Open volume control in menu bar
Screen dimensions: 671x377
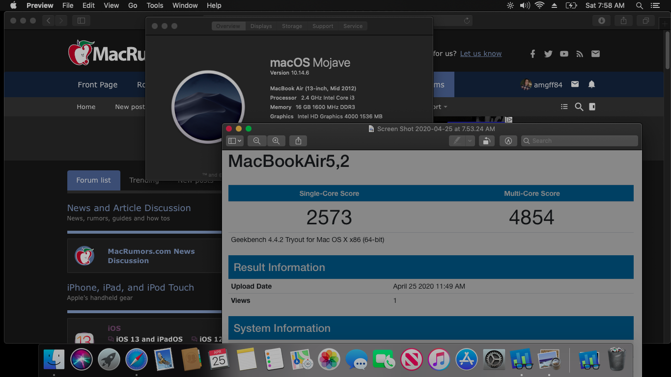tap(525, 5)
